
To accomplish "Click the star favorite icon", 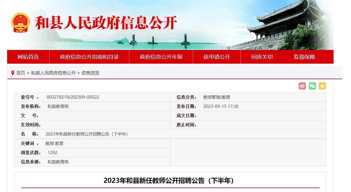I will (322, 86).
